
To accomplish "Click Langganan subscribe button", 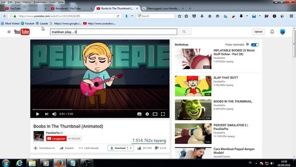I will (56, 139).
